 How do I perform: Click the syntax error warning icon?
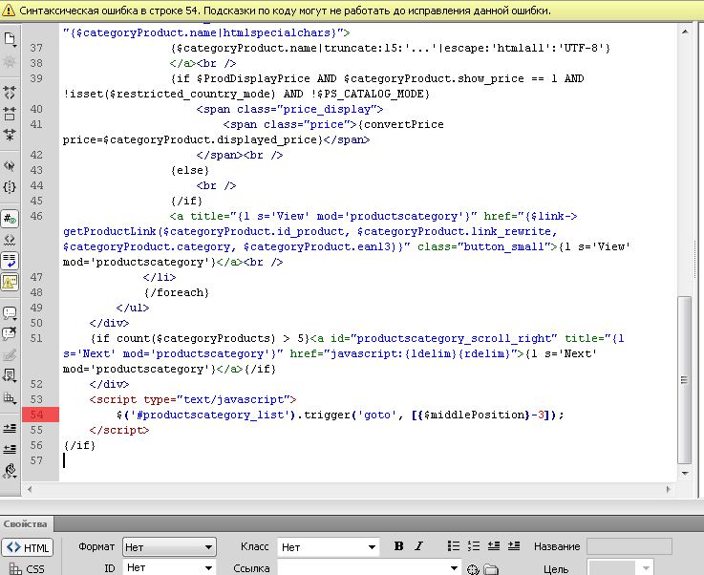click(x=8, y=10)
